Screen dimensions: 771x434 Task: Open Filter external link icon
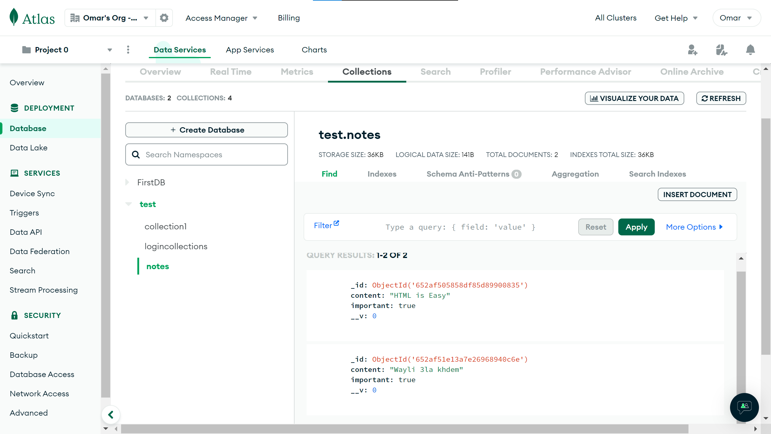[336, 223]
